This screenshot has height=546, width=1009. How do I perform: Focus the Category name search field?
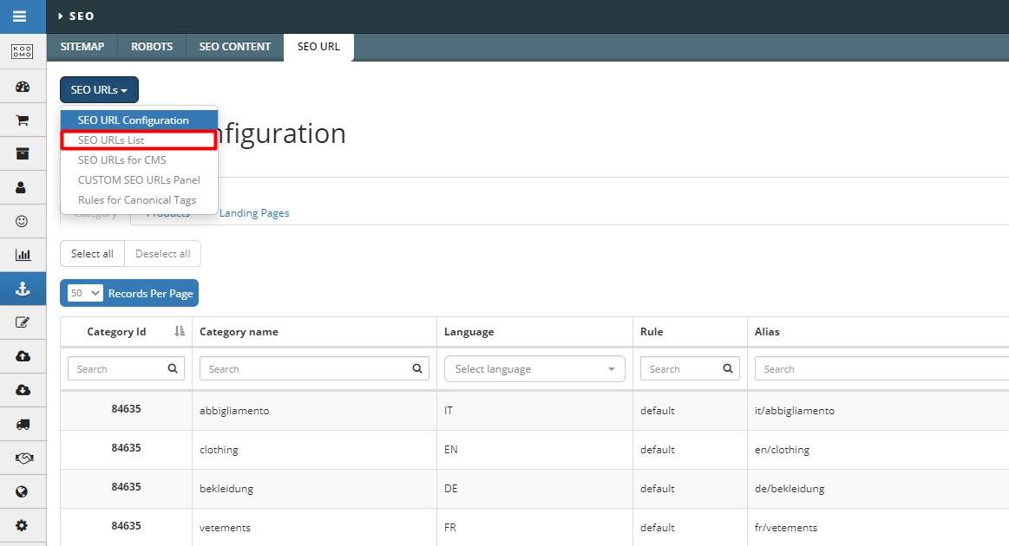point(314,368)
